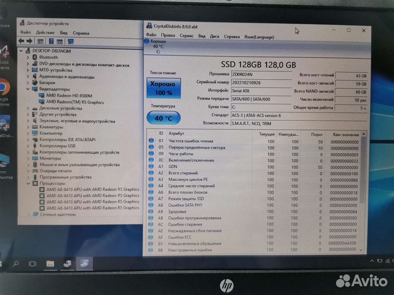The width and height of the screenshot is (394, 295).
Task: Open Вид menu in CrystalDiskInfo
Action: (x=202, y=36)
